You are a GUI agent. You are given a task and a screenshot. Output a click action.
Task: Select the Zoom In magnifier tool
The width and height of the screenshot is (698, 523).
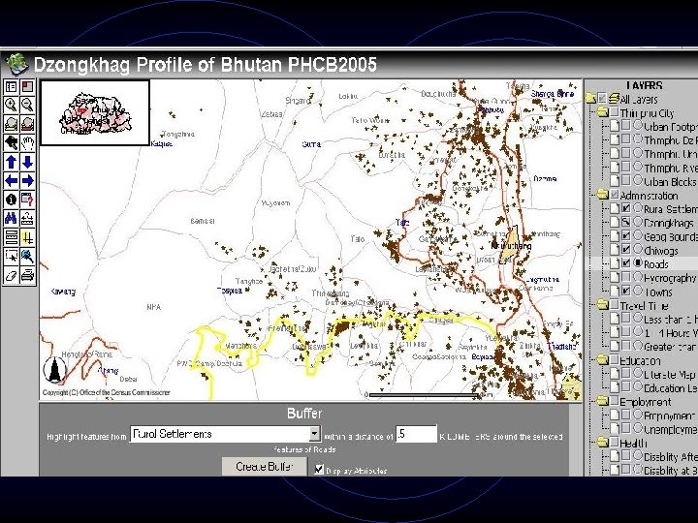(11, 105)
